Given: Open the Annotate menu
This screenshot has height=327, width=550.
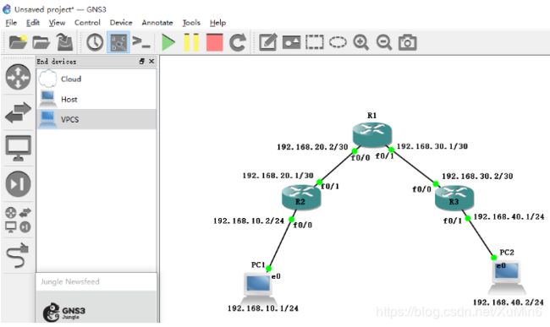Looking at the screenshot, I should (x=157, y=23).
